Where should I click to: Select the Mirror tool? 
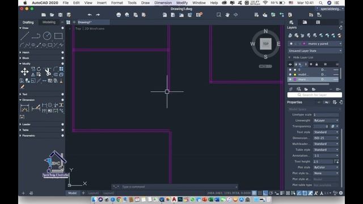pyautogui.click(x=33, y=74)
